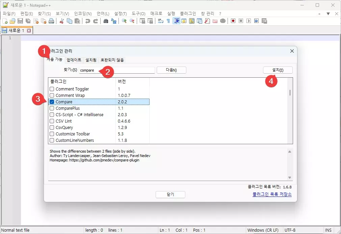Check the CsvQuery plugin checkbox
Image resolution: width=341 pixels, height=234 pixels.
[52, 127]
